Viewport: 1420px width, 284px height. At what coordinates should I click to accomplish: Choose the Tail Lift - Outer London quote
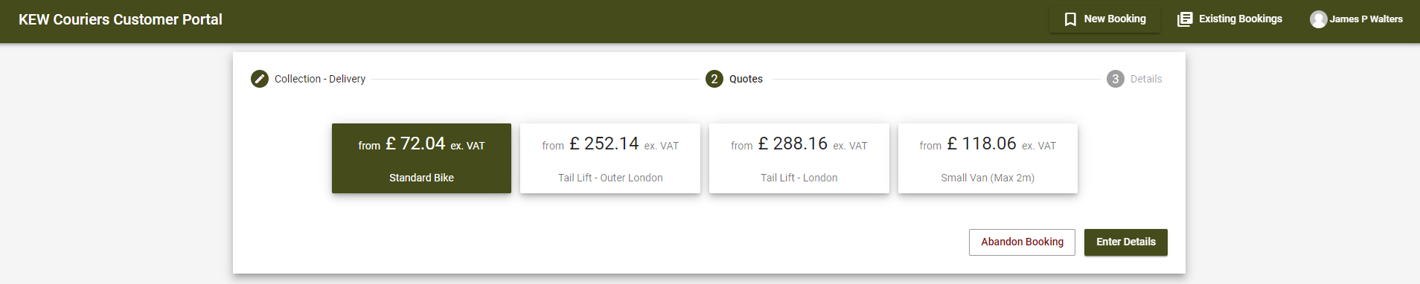point(610,158)
